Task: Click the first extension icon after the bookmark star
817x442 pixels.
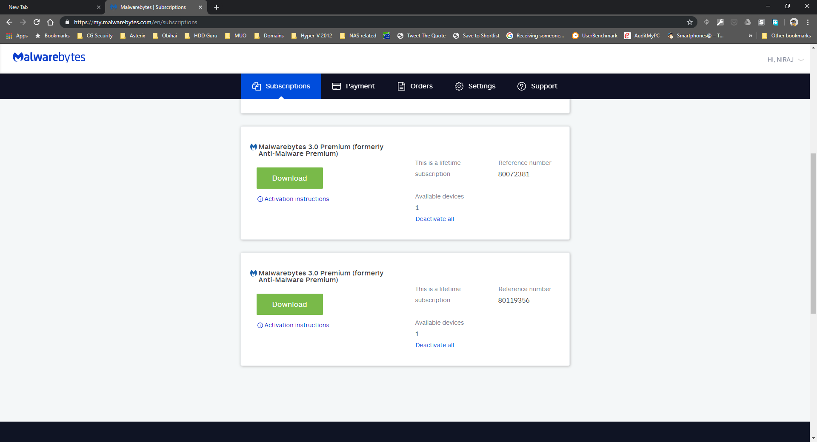Action: [x=707, y=22]
